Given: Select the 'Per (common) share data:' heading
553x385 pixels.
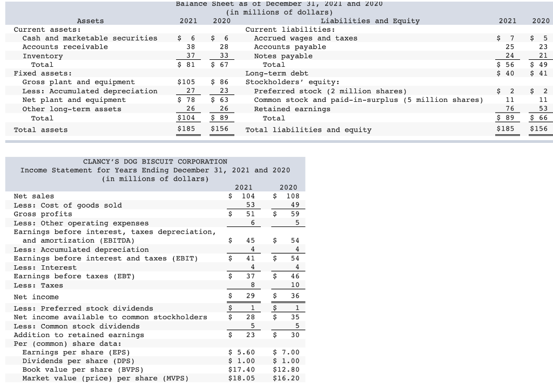Looking at the screenshot, I should (x=68, y=344).
